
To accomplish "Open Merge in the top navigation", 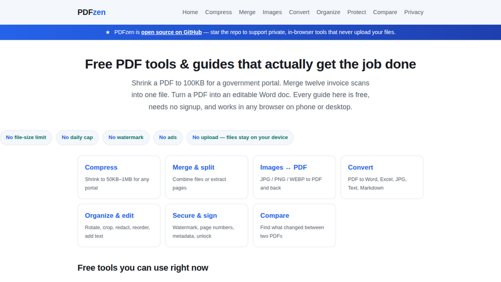I will 247,12.
